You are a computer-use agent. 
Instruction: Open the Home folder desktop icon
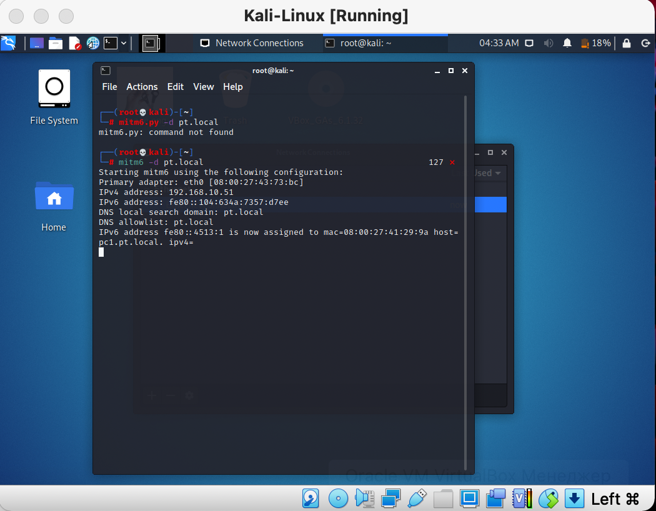pyautogui.click(x=54, y=207)
